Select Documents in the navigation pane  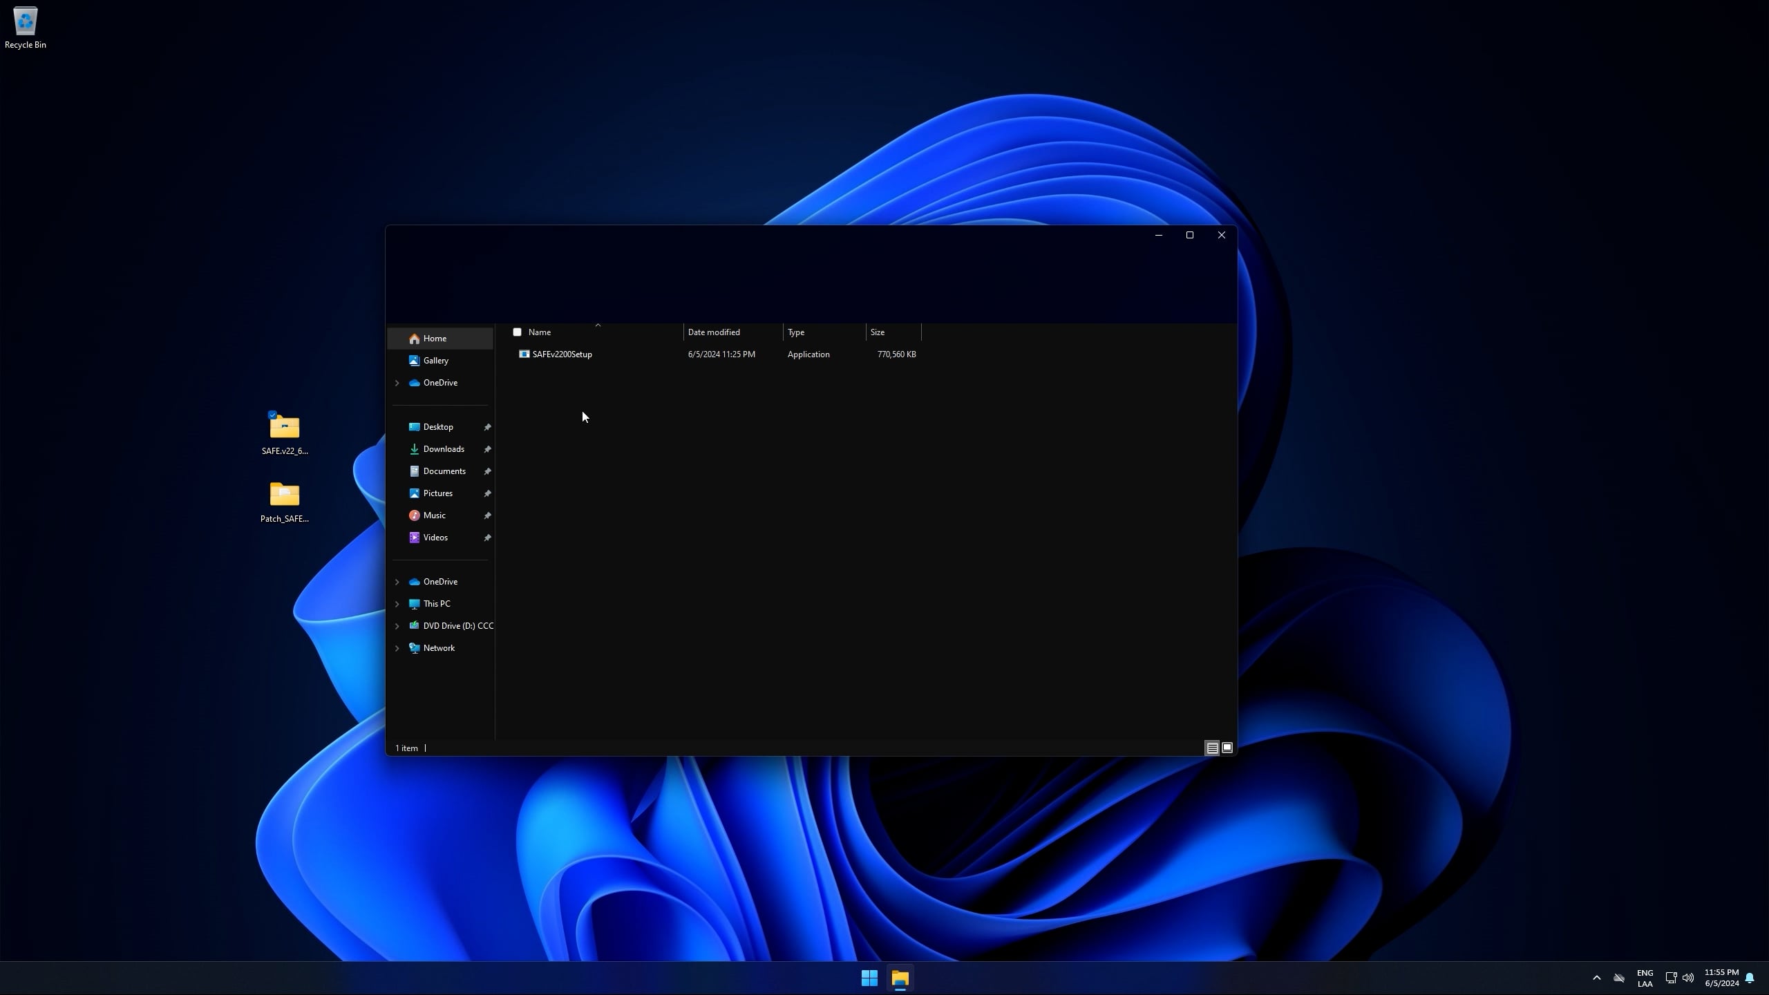tap(444, 471)
